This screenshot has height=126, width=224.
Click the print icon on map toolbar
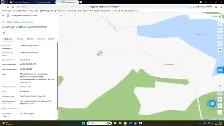[220, 50]
